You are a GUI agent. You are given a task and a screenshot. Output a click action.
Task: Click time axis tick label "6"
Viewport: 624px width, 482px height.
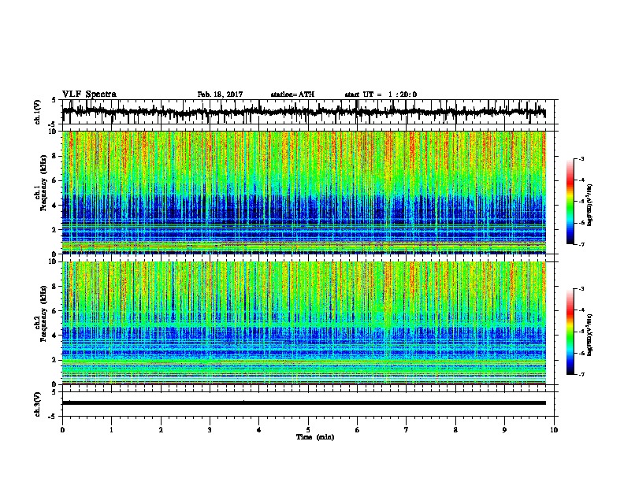click(358, 430)
